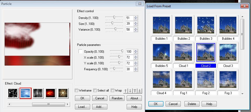Open the About button in Particle dialog
Viewport: 251px width, 112px height.
click(x=134, y=98)
